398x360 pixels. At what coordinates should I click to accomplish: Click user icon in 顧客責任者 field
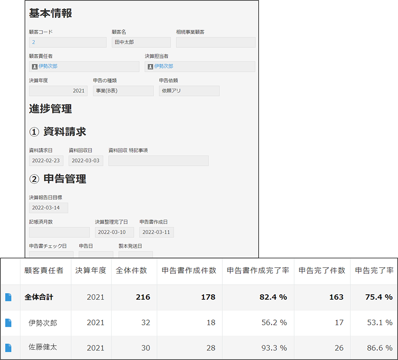click(35, 67)
